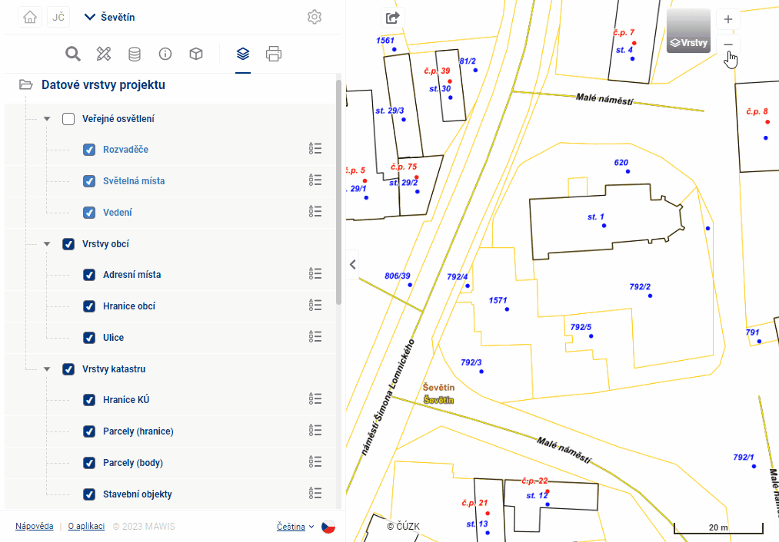This screenshot has width=779, height=542.
Task: Click the share map icon
Action: tap(393, 18)
